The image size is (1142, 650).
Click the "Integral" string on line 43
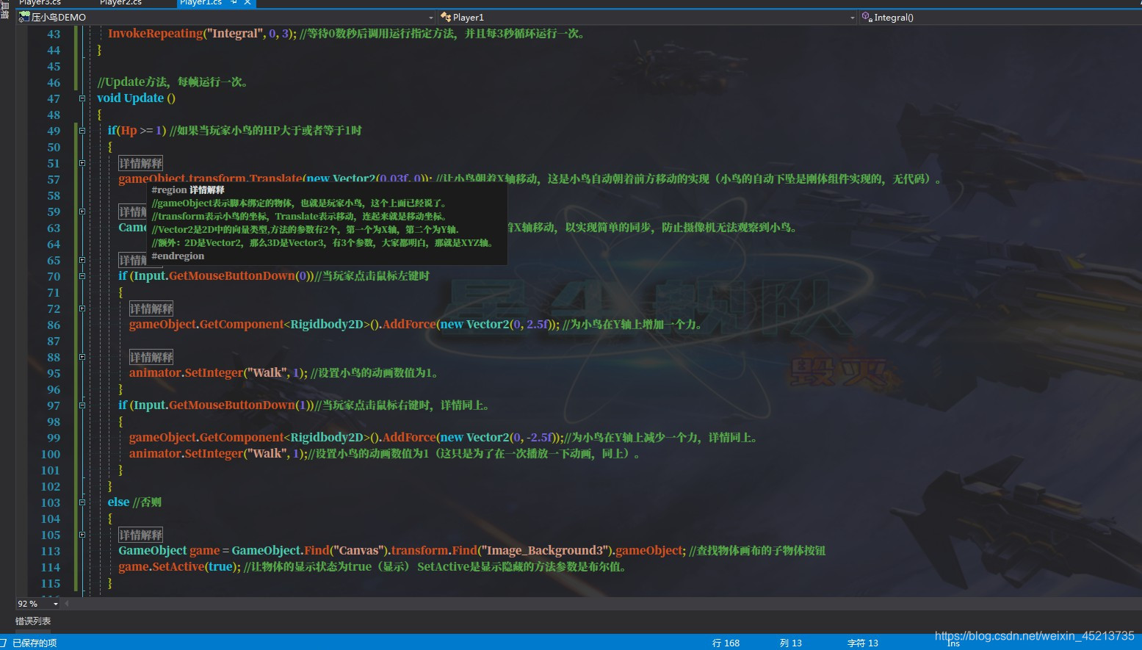(235, 34)
